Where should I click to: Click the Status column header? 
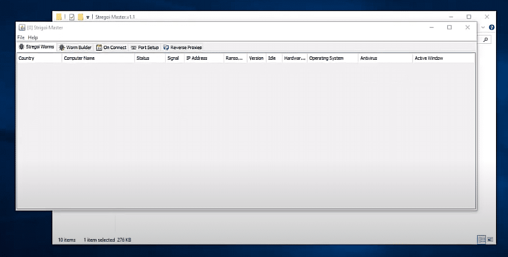pos(150,58)
